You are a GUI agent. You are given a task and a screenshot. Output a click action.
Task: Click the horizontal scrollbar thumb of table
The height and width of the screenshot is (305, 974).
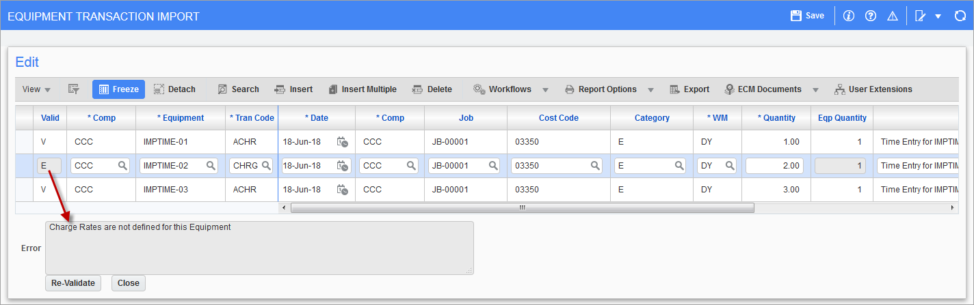tap(522, 207)
